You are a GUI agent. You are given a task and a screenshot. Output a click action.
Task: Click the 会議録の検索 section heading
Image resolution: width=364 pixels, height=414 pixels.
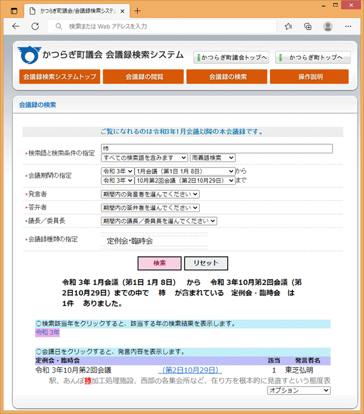(x=37, y=105)
